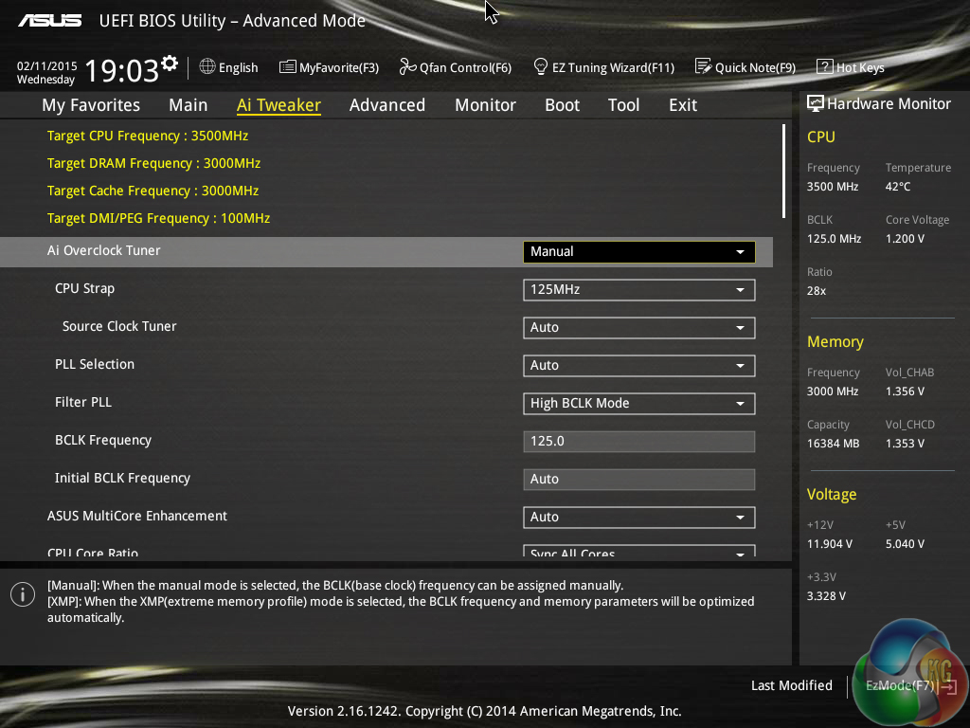The height and width of the screenshot is (728, 970).
Task: Open Qfan Control fan icon
Action: tap(407, 67)
